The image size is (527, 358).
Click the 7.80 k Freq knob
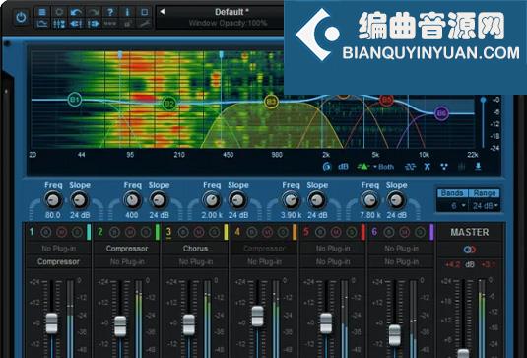click(369, 200)
